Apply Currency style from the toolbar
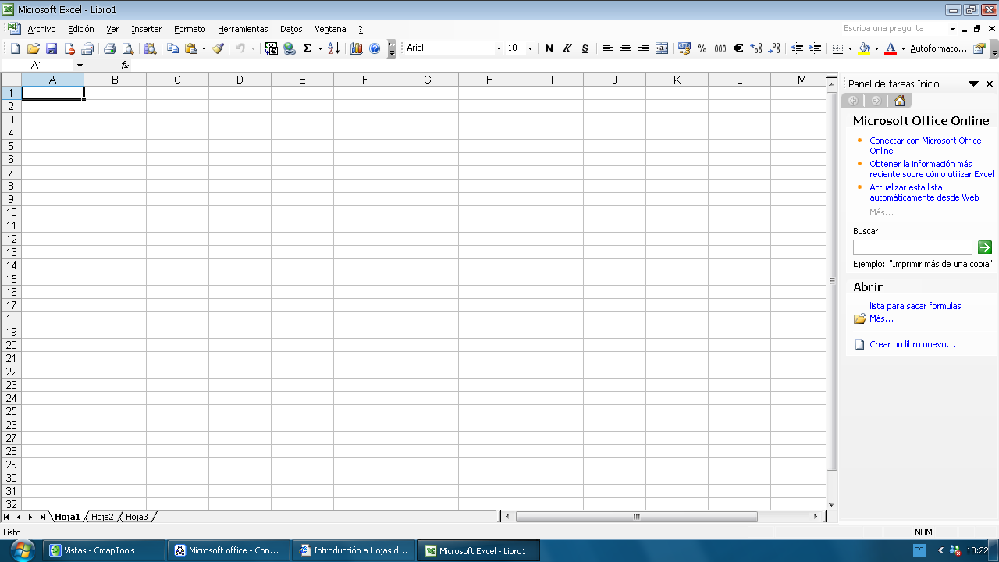Screen dimensions: 999x562 684,48
